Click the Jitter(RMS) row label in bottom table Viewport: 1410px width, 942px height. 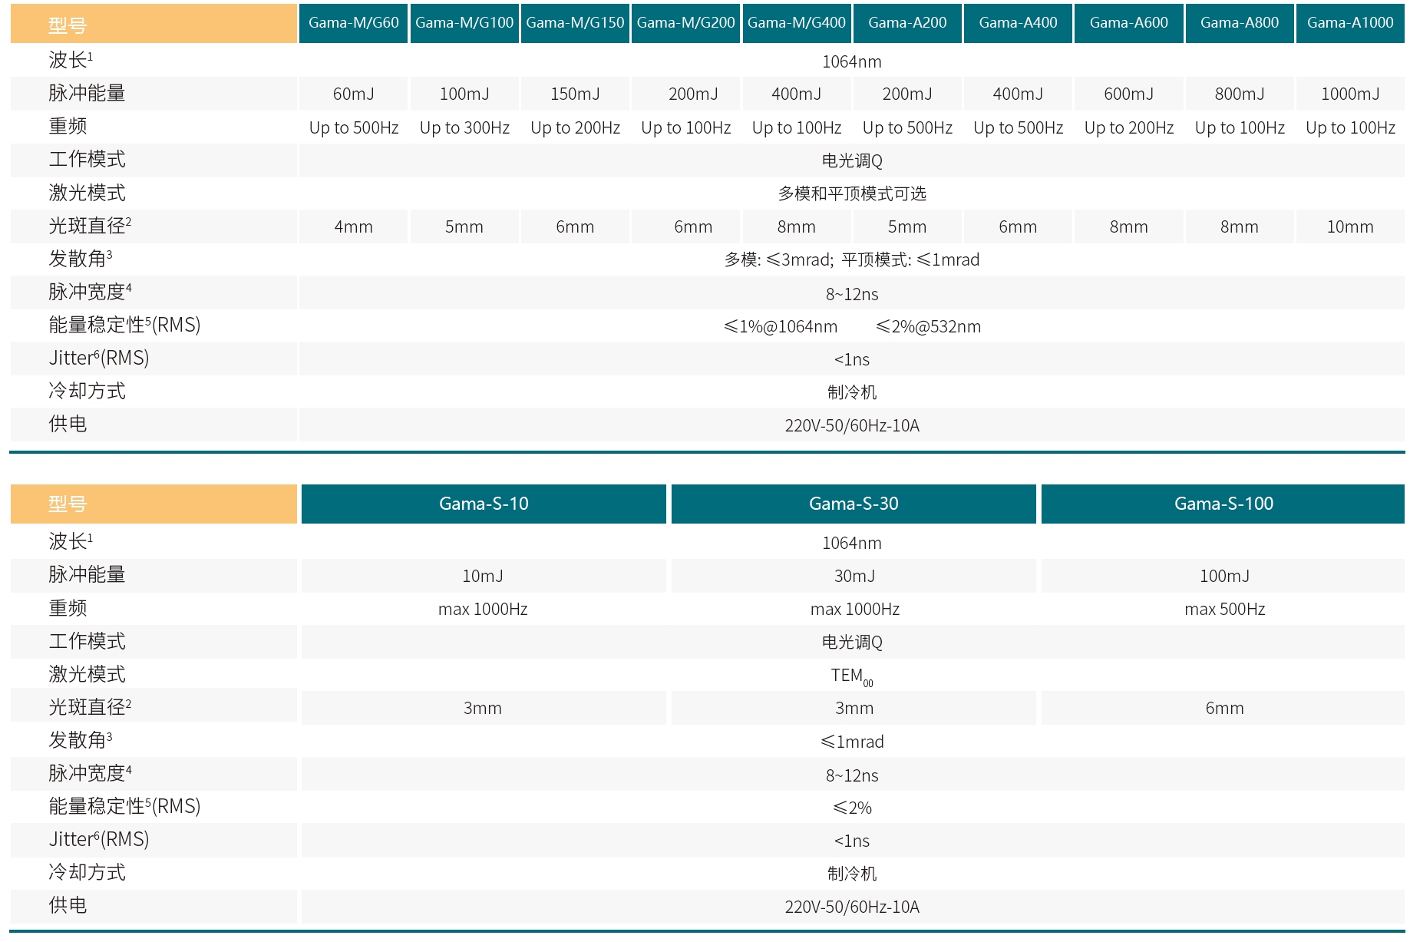[99, 839]
